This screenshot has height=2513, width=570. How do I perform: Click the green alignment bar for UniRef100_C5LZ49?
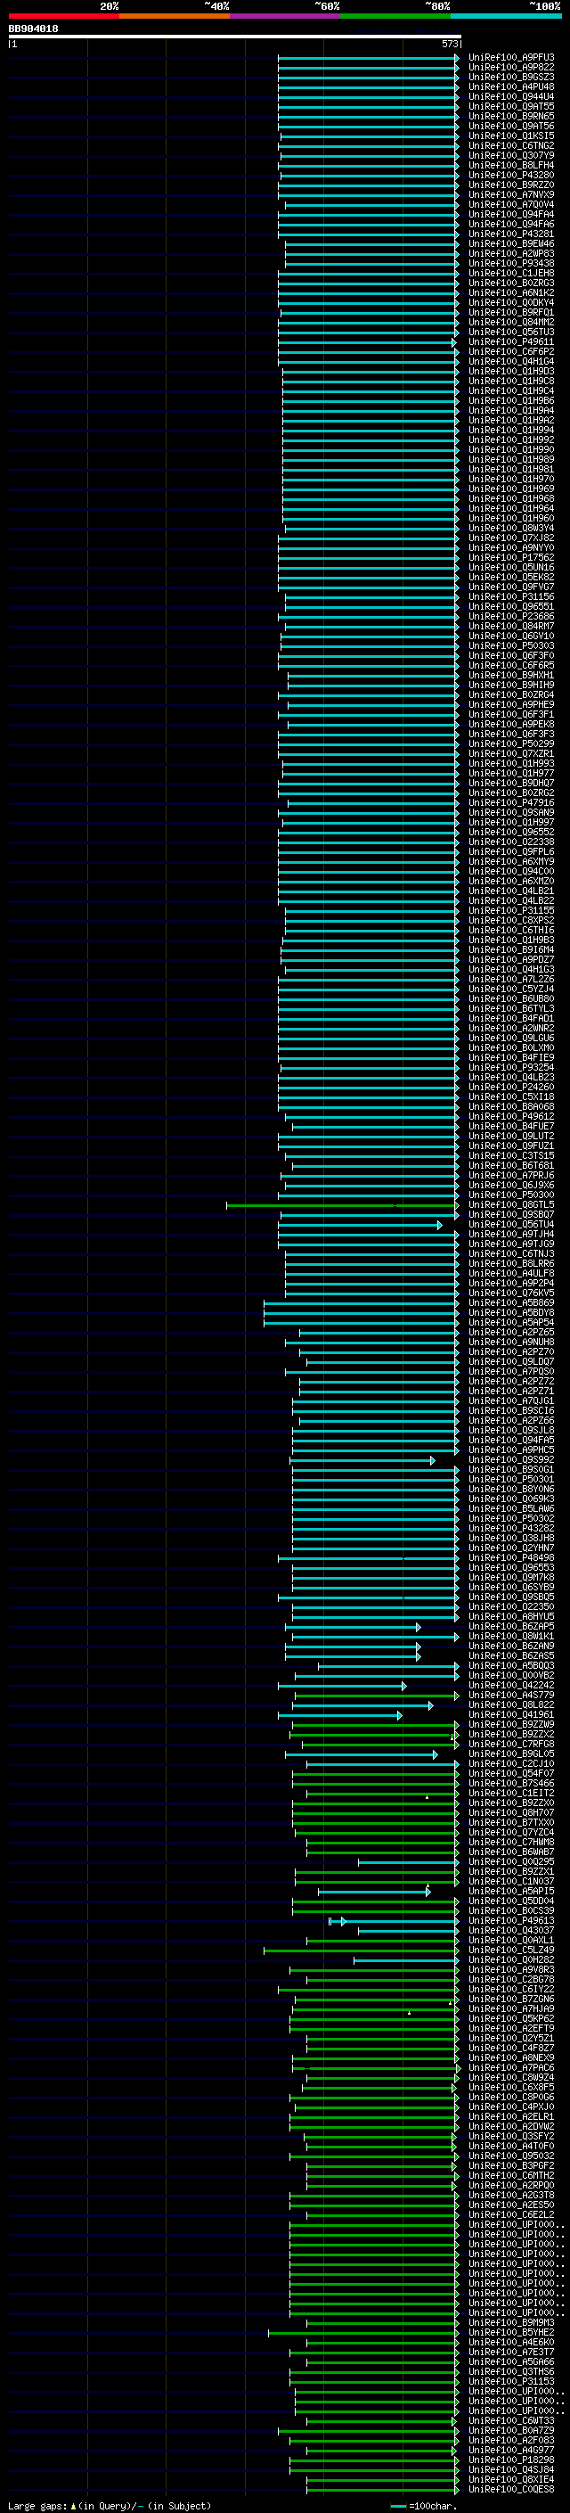click(x=361, y=1951)
